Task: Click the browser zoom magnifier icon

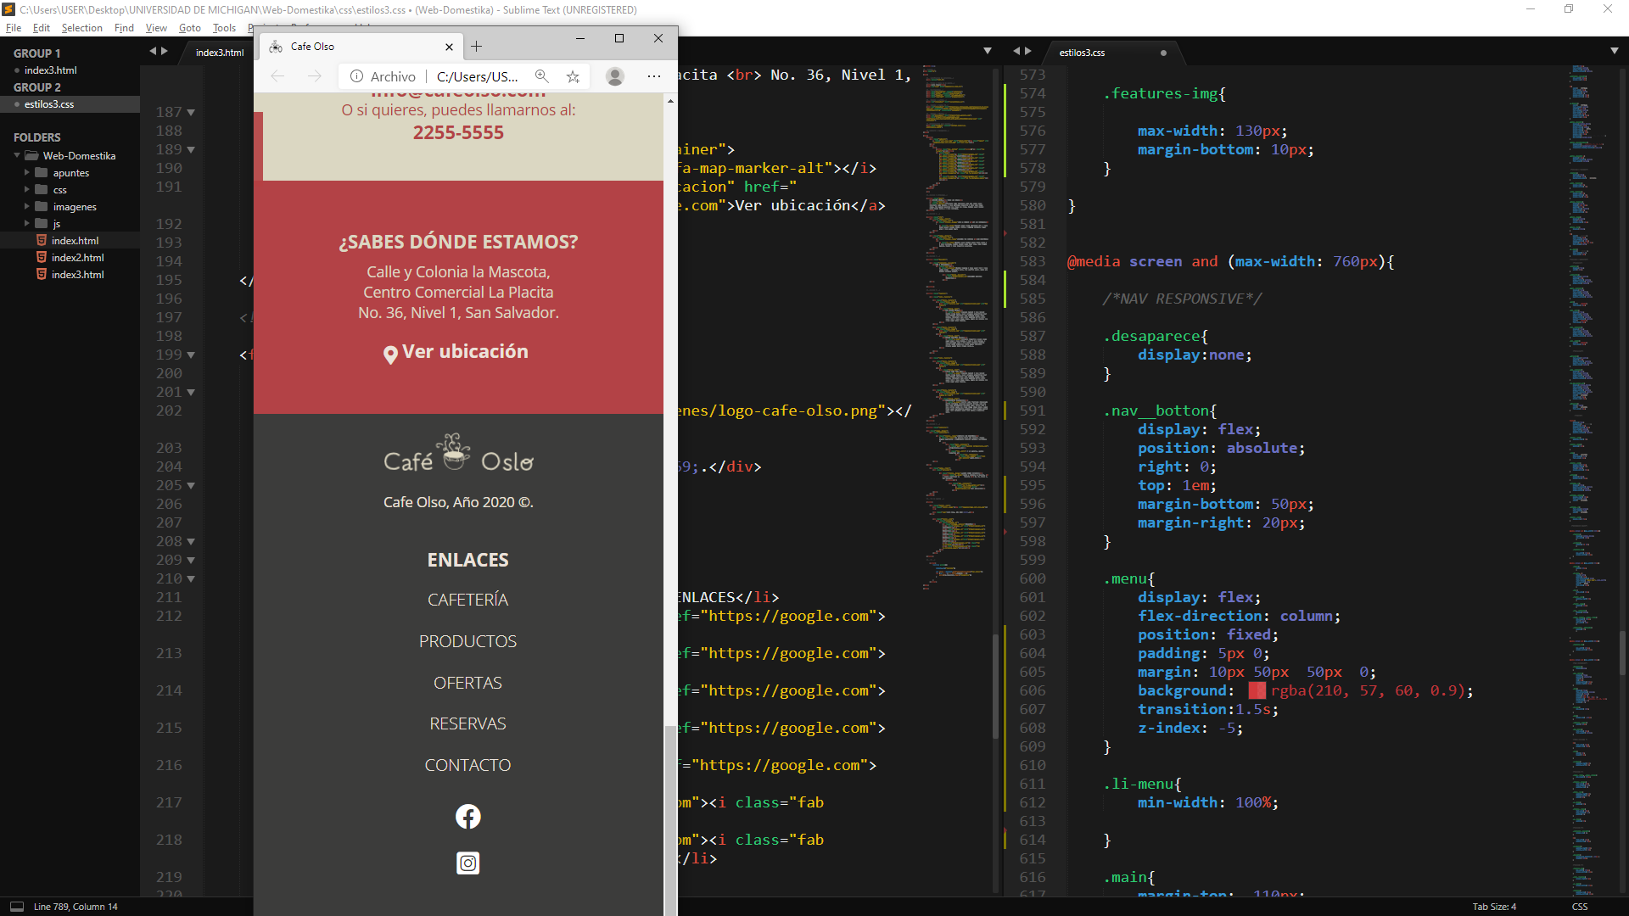Action: point(542,76)
